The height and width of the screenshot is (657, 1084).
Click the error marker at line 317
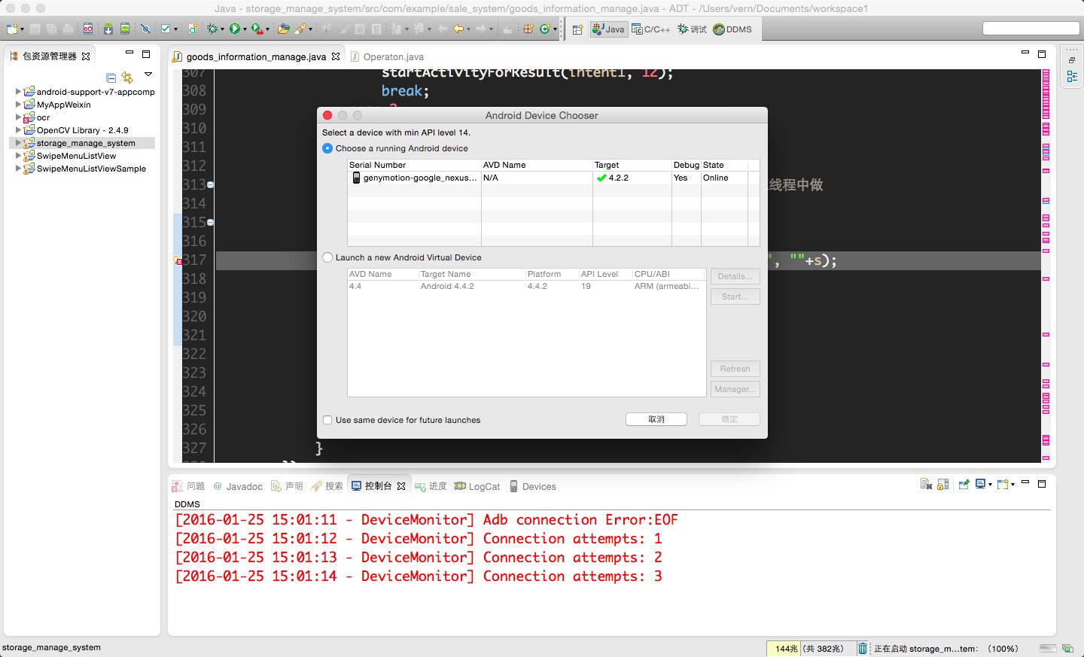[178, 260]
